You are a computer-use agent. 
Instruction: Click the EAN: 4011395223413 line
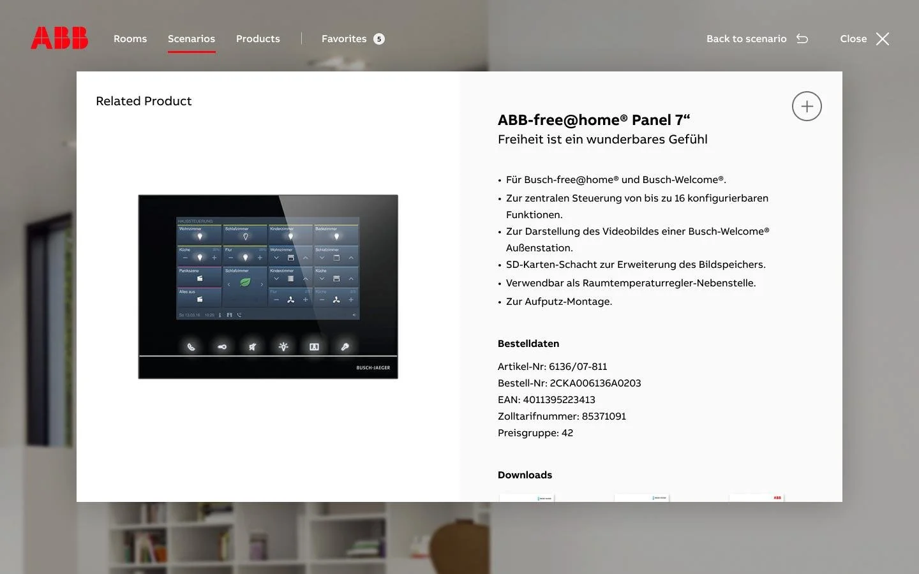click(x=546, y=400)
